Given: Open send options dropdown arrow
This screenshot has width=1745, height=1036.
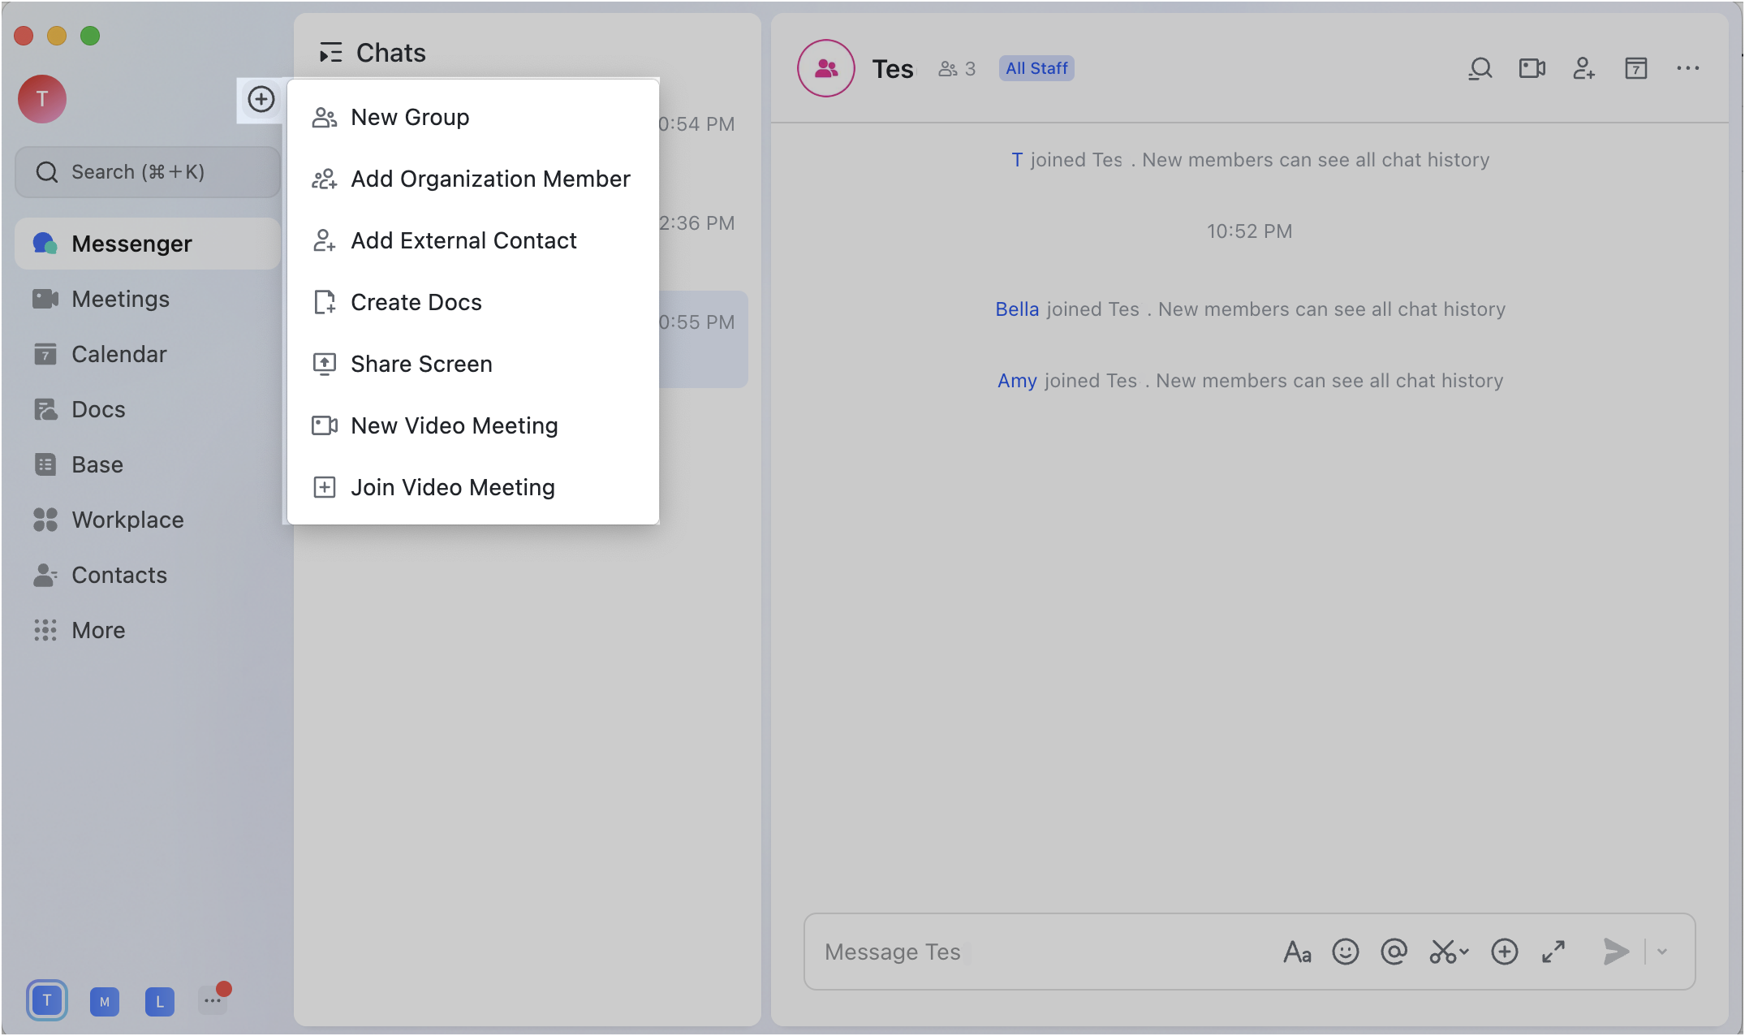Looking at the screenshot, I should tap(1661, 952).
